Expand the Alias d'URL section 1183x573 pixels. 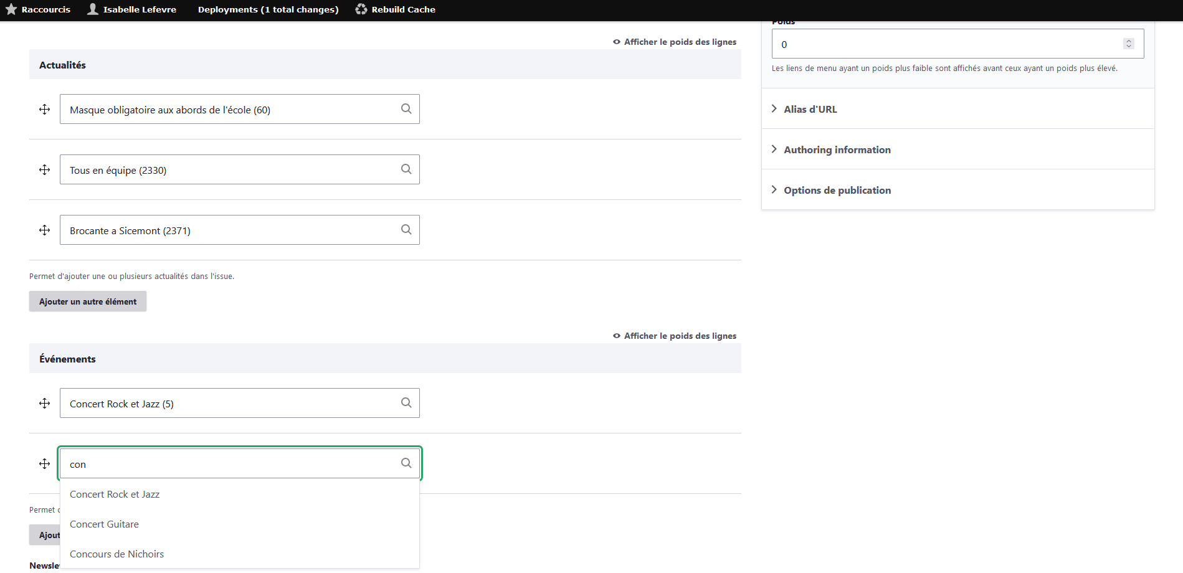point(810,109)
